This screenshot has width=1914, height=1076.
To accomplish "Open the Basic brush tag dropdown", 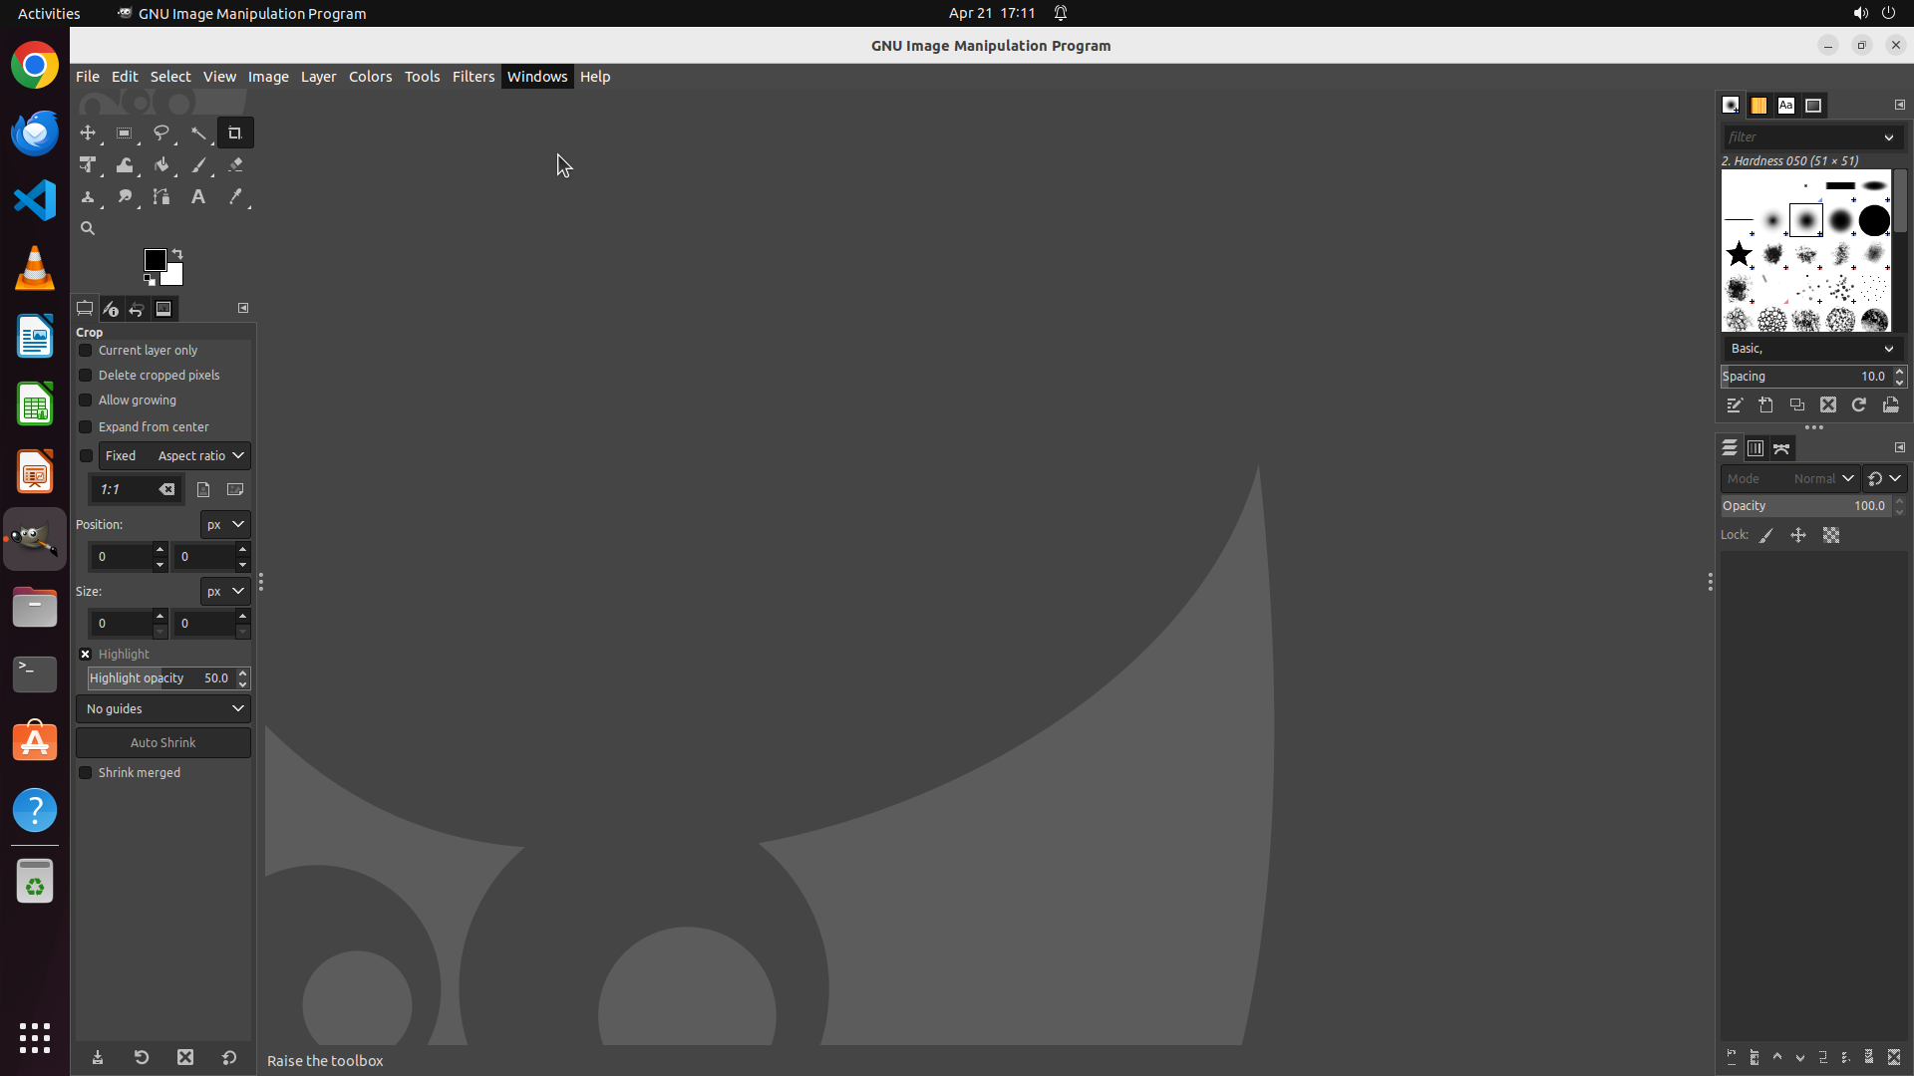I will point(1810,349).
